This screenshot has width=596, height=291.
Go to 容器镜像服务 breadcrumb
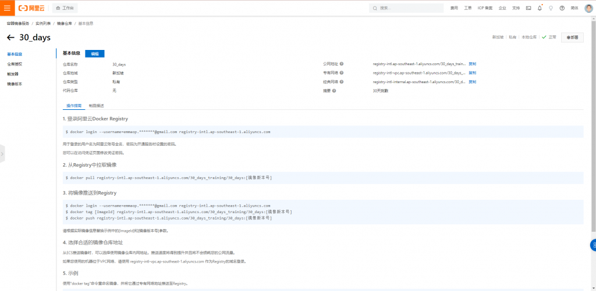coord(18,23)
